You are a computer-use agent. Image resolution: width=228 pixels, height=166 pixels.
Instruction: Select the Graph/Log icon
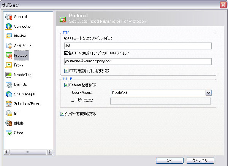(x=9, y=75)
